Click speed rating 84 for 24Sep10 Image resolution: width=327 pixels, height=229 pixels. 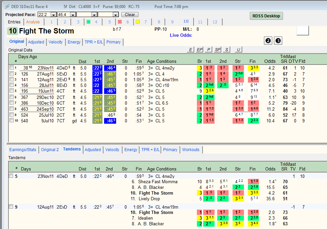coord(285,109)
